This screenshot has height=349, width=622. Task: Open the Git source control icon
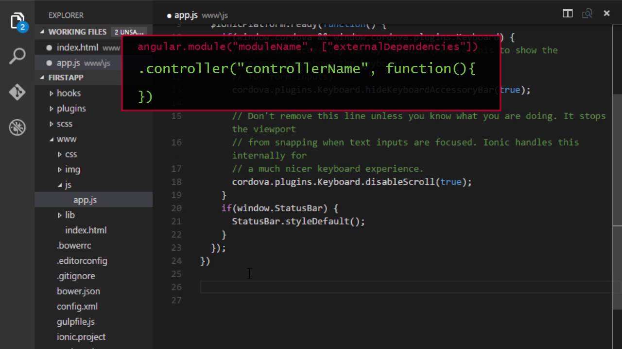coord(17,92)
